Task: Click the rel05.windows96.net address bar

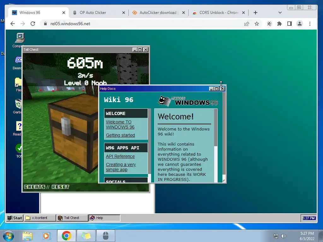Action: point(142,24)
